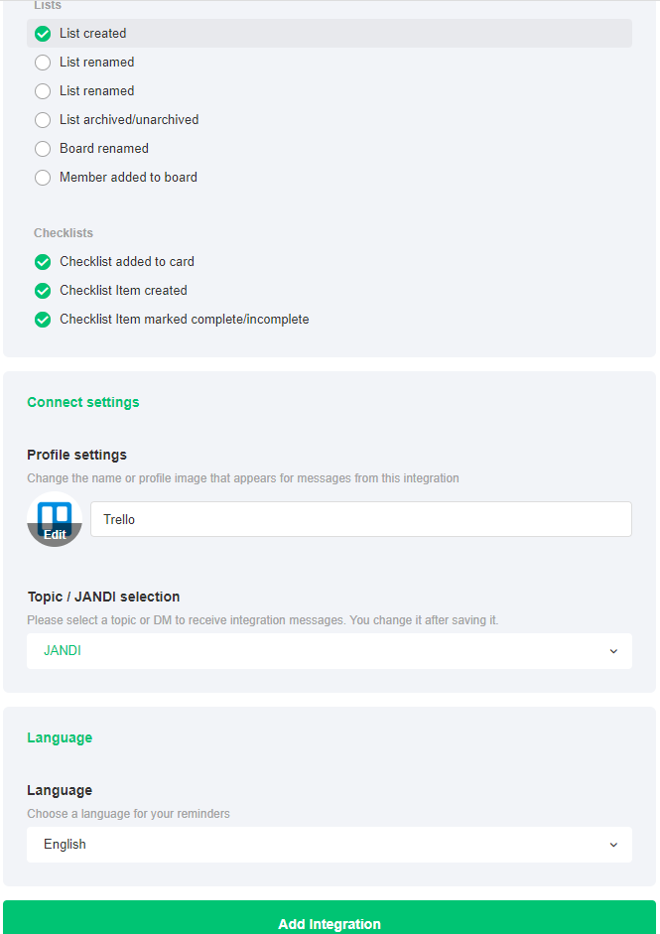
Task: Click the Edit overlay on the profile picture
Action: click(x=55, y=534)
